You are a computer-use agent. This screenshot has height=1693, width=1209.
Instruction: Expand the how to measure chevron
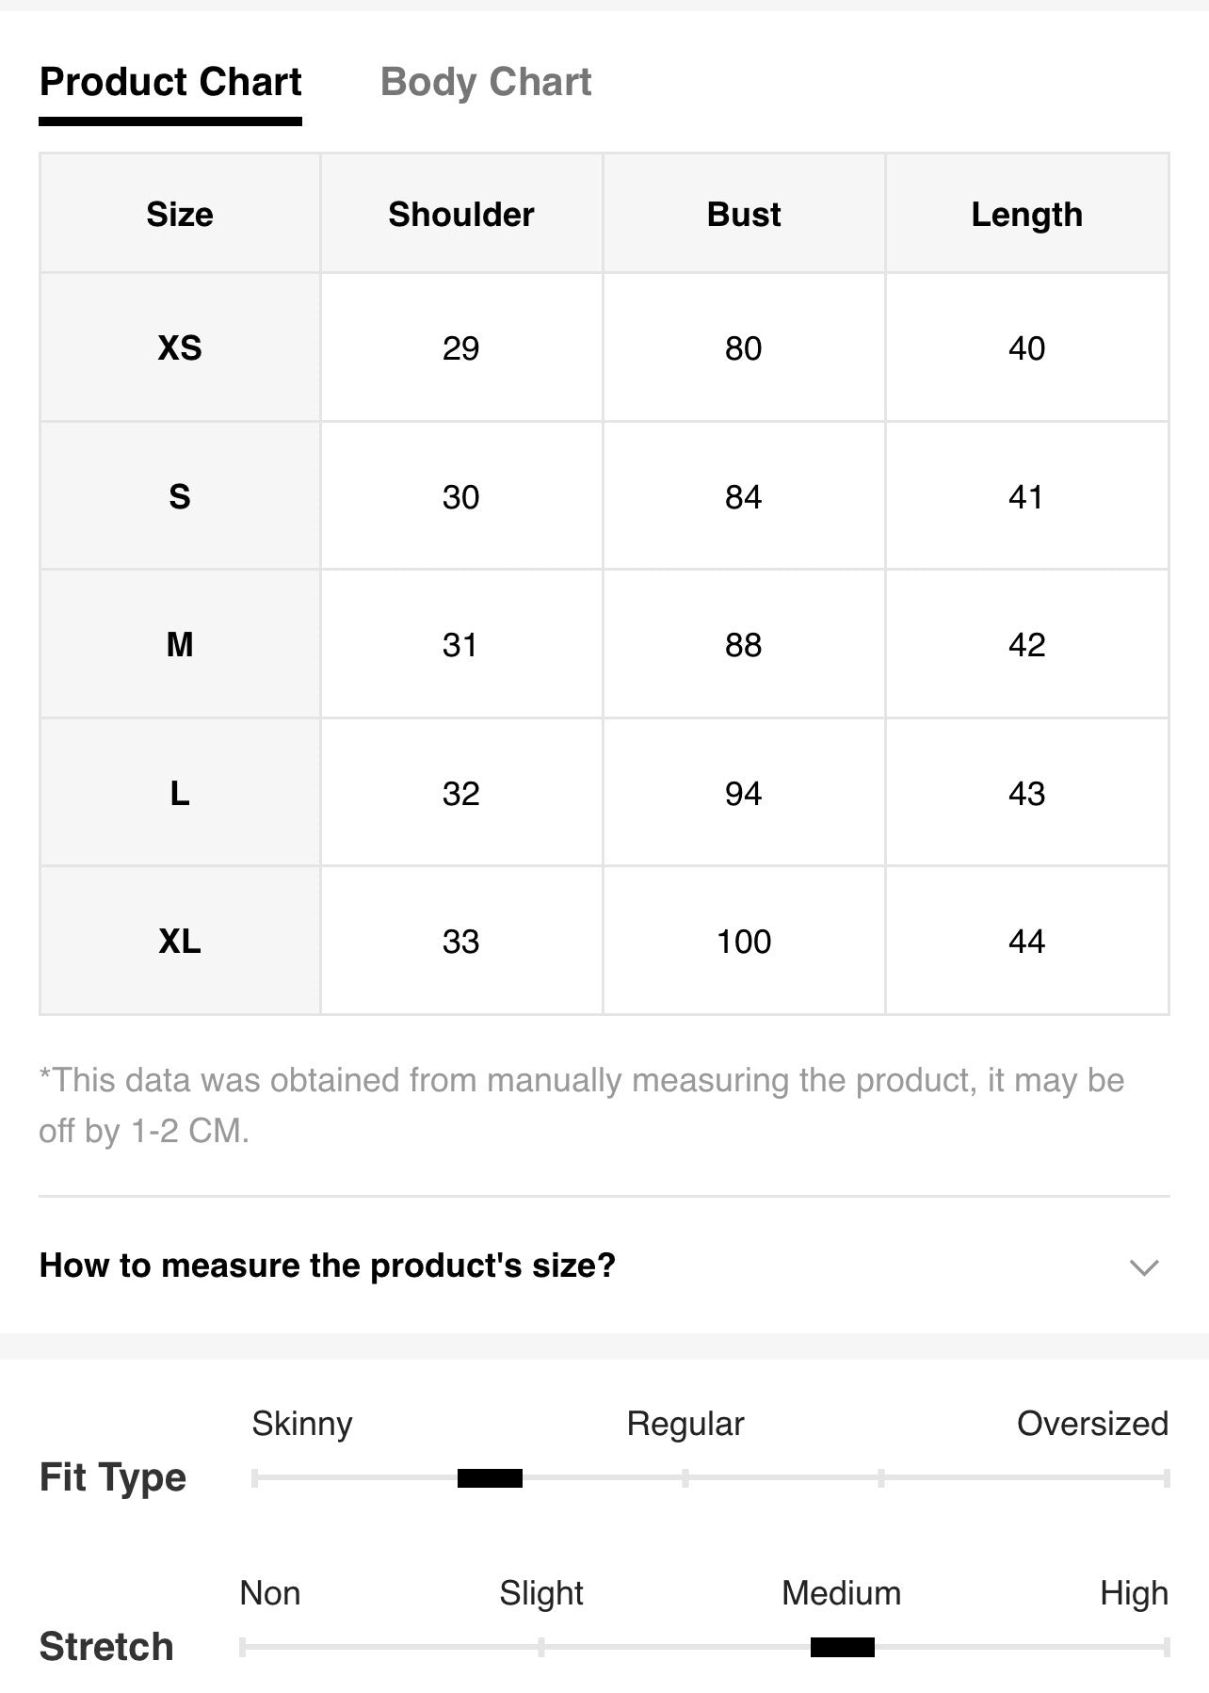pyautogui.click(x=1143, y=1266)
